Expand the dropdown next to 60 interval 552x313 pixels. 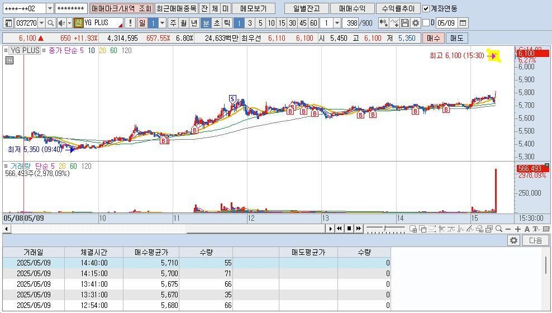[x=337, y=23]
